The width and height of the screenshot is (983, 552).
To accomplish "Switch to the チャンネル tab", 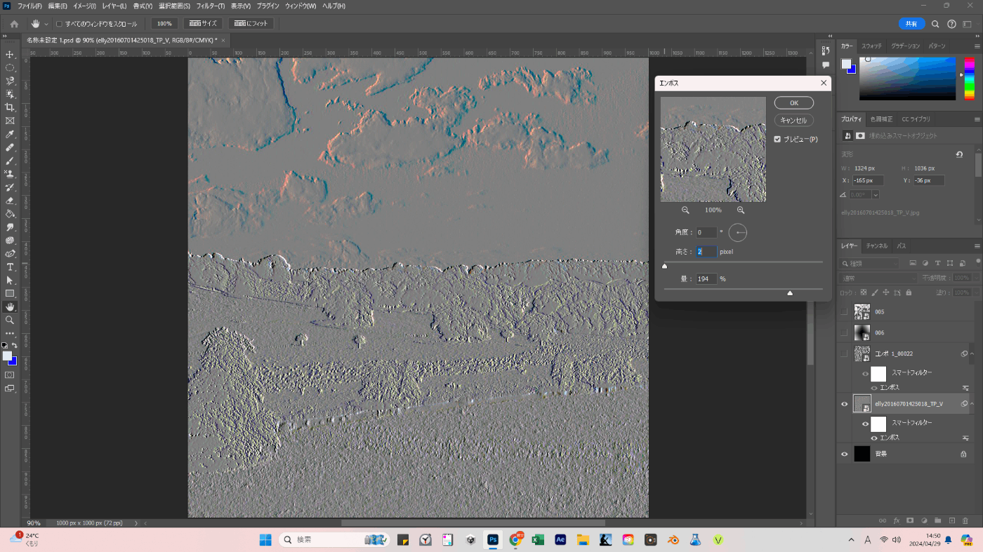I will point(876,246).
